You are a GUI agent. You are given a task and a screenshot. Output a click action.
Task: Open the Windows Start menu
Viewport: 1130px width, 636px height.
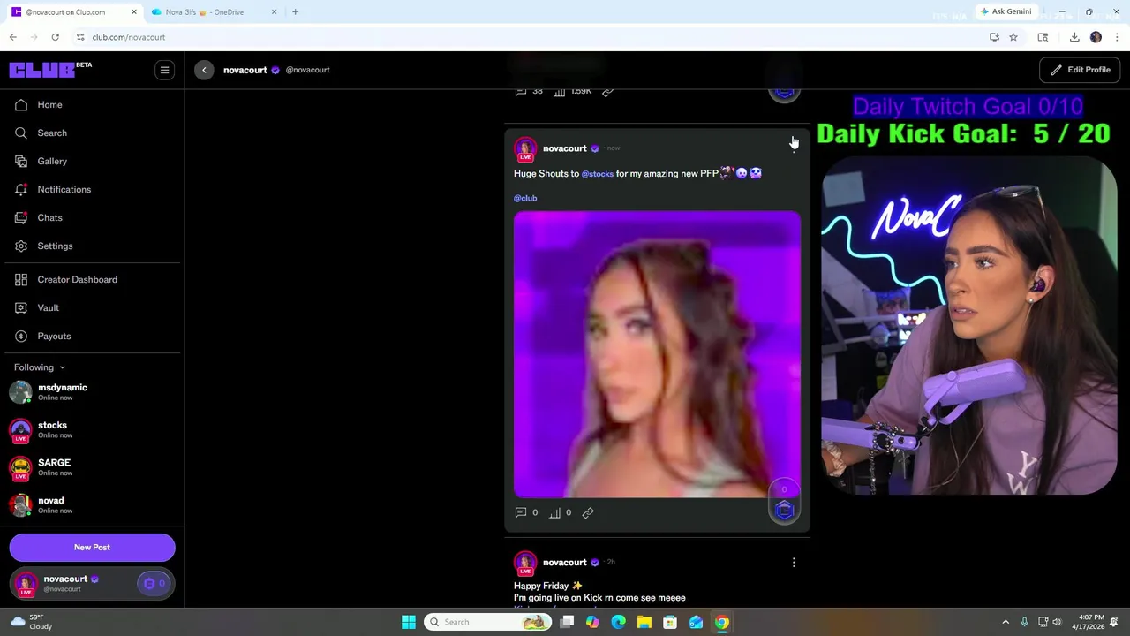point(409,622)
